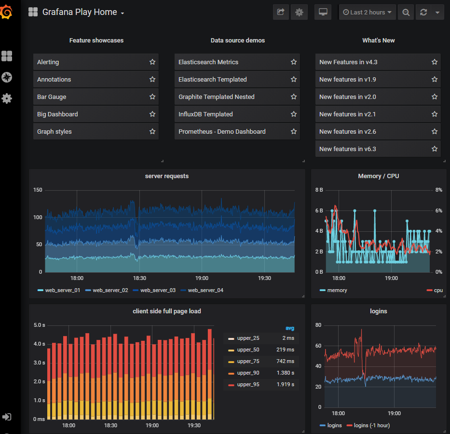This screenshot has height=434, width=450.
Task: Star New features in v2.1
Action: pyautogui.click(x=435, y=114)
